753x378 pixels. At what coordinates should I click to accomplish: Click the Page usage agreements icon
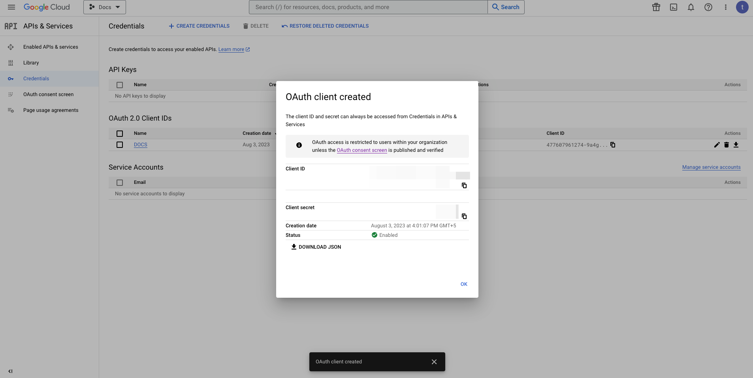11,110
